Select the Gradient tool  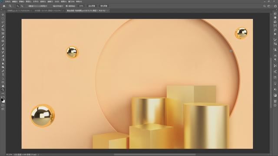pyautogui.click(x=3, y=60)
